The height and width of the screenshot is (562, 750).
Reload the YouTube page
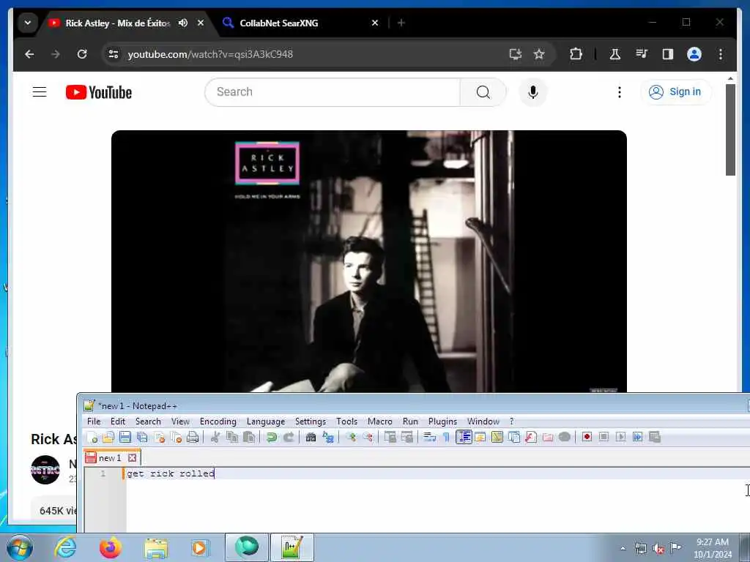click(82, 54)
